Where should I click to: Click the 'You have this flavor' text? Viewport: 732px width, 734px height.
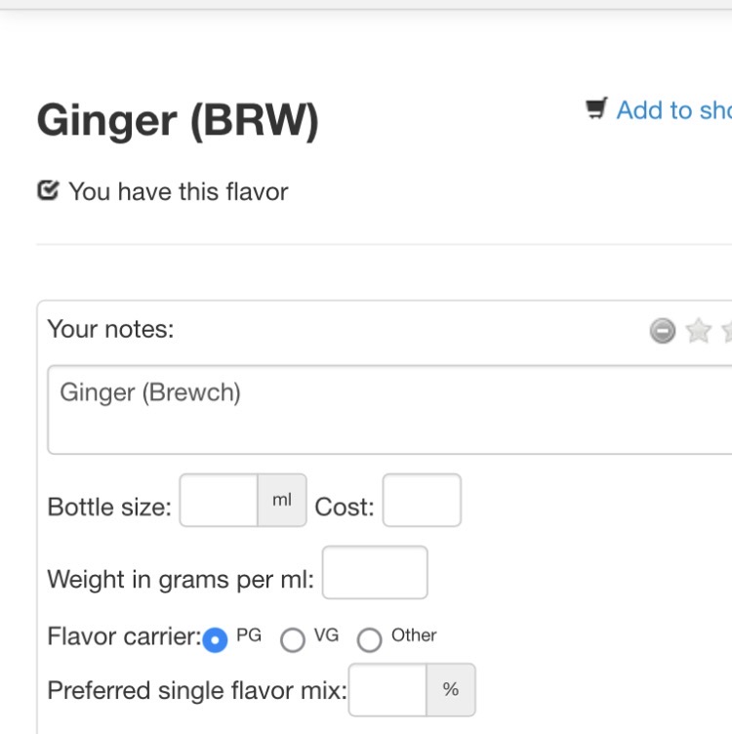pyautogui.click(x=178, y=191)
